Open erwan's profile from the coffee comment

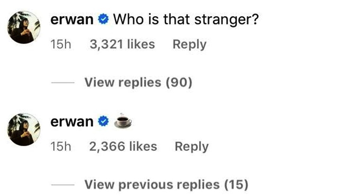(x=73, y=122)
